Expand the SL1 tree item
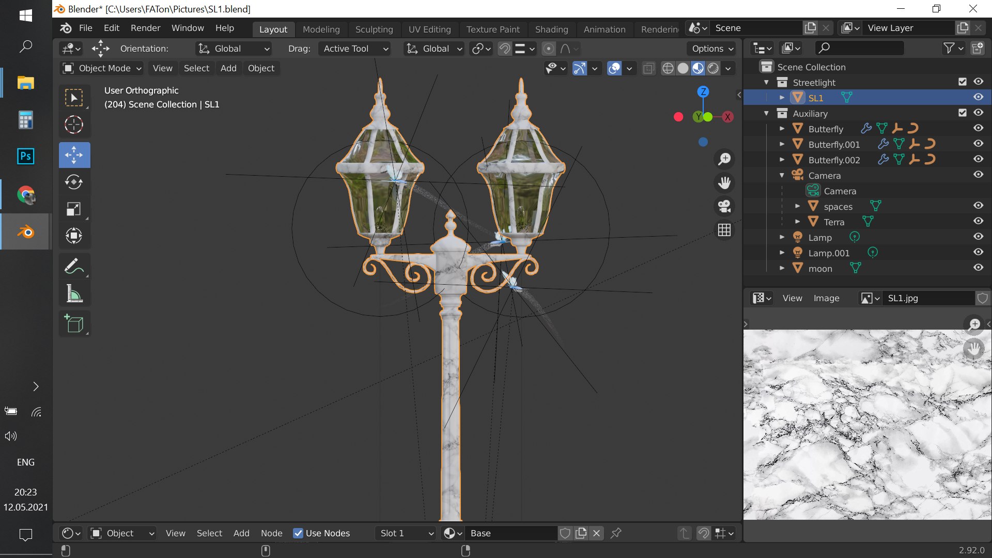The height and width of the screenshot is (558, 992). pyautogui.click(x=782, y=98)
